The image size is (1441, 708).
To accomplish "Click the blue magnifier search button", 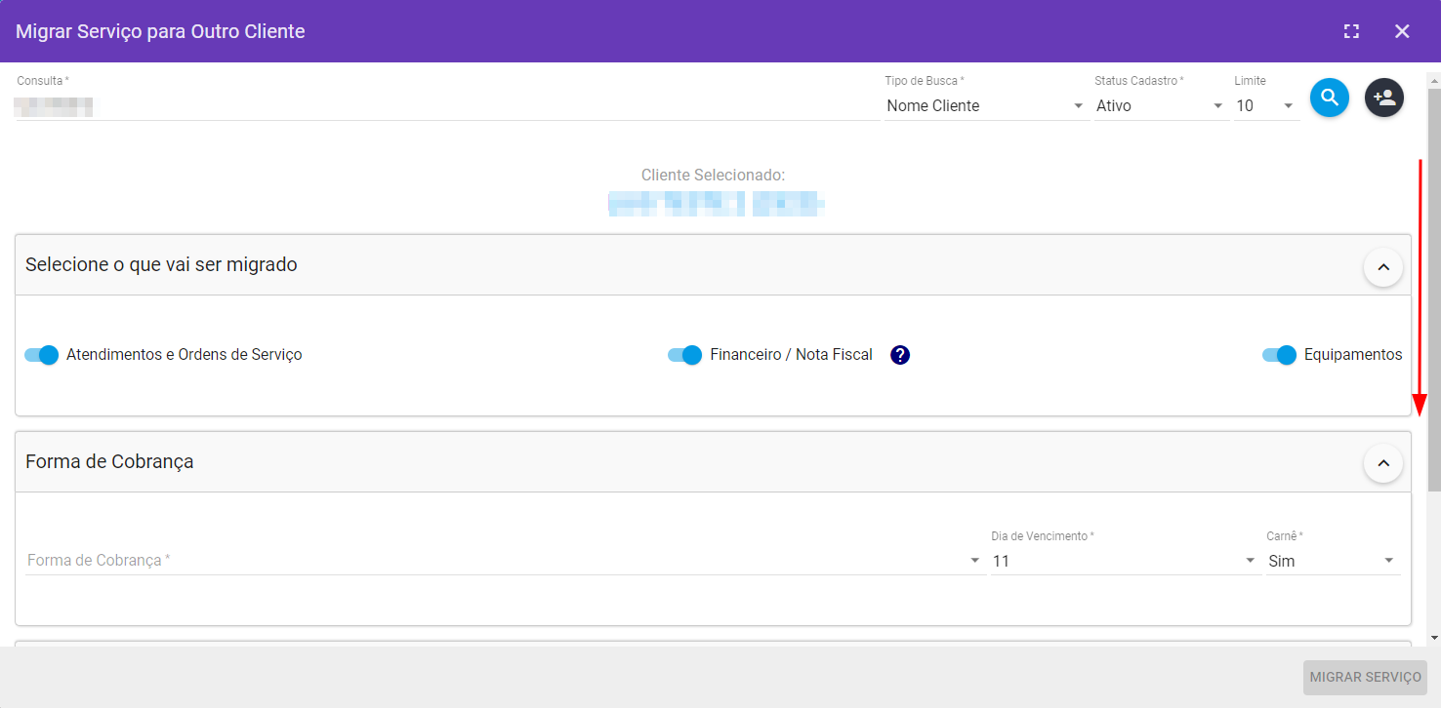I will (x=1329, y=98).
